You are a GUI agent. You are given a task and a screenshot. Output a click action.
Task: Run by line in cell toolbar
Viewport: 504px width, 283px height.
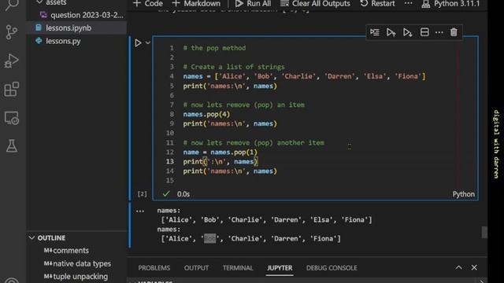coord(375,32)
